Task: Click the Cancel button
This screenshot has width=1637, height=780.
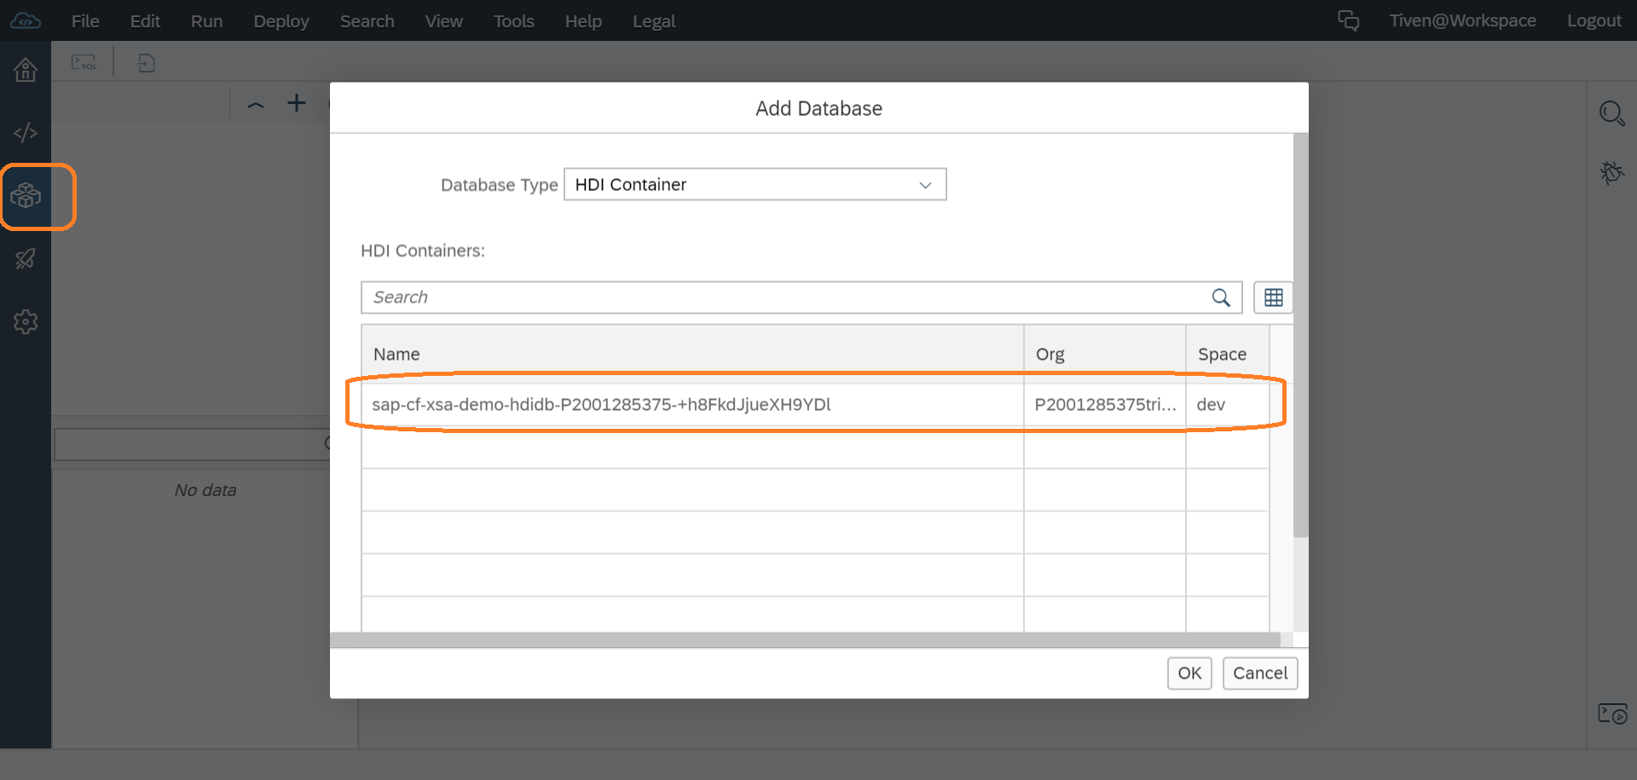Action: [1260, 673]
